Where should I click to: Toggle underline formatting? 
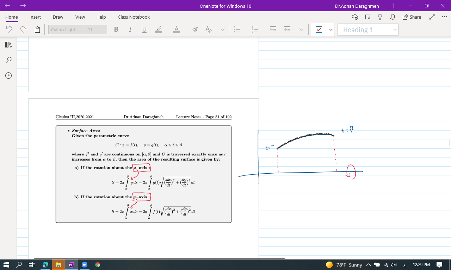tap(144, 30)
